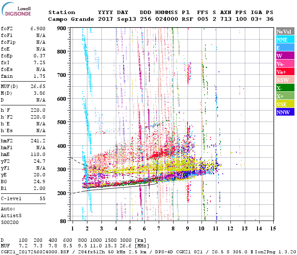Click the Artist5 auto-scaling label
297x255 pixels.
[11, 215]
